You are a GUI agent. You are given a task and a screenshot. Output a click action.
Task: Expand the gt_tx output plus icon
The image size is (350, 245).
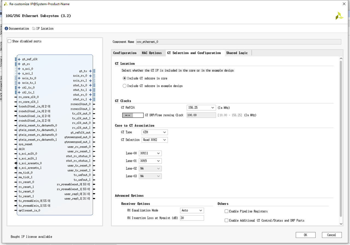pos(91,71)
